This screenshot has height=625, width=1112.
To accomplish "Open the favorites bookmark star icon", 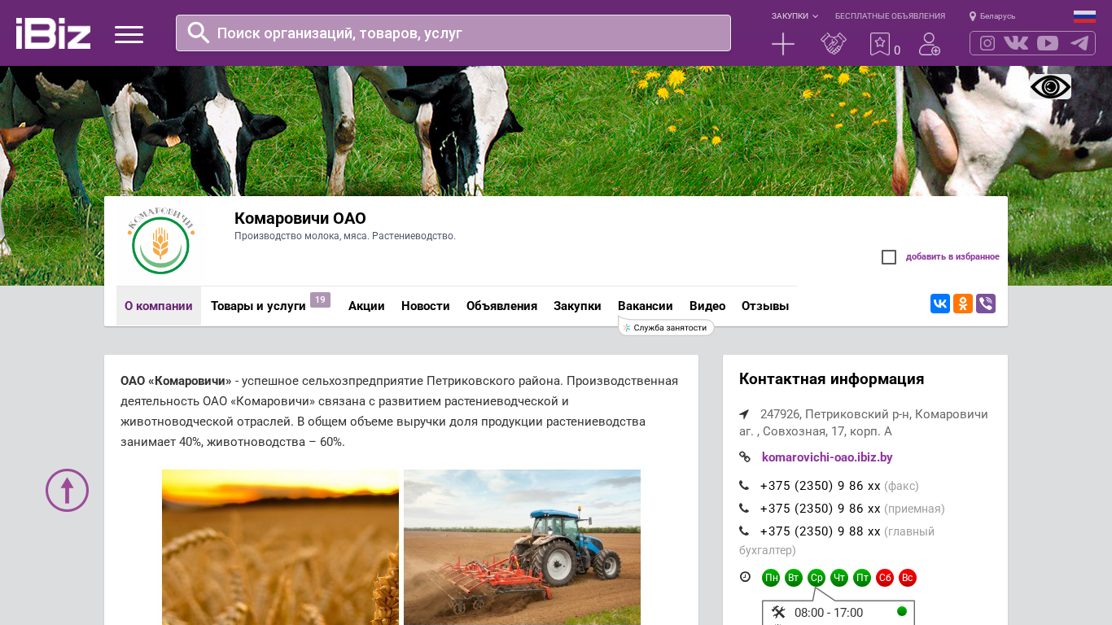I will (880, 44).
